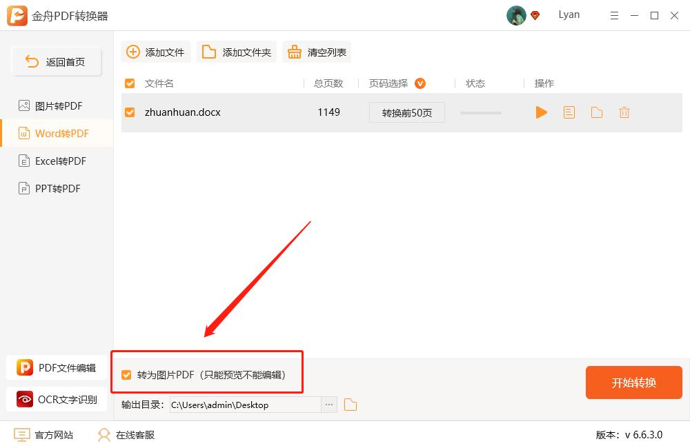
Task: Open 转换前50页 page range selector
Action: [406, 112]
